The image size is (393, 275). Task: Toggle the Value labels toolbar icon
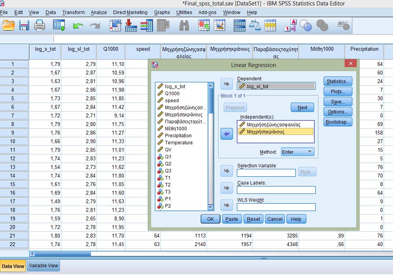pos(290,25)
